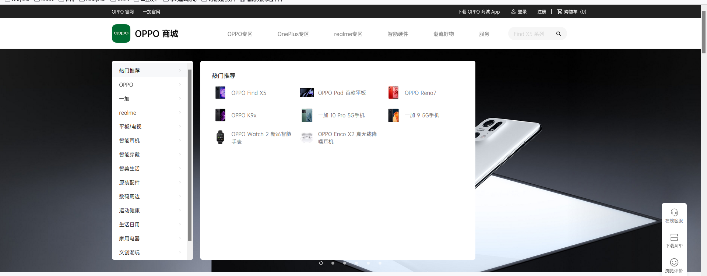Image resolution: width=707 pixels, height=276 pixels.
Task: Click the 登录 link
Action: (x=522, y=12)
